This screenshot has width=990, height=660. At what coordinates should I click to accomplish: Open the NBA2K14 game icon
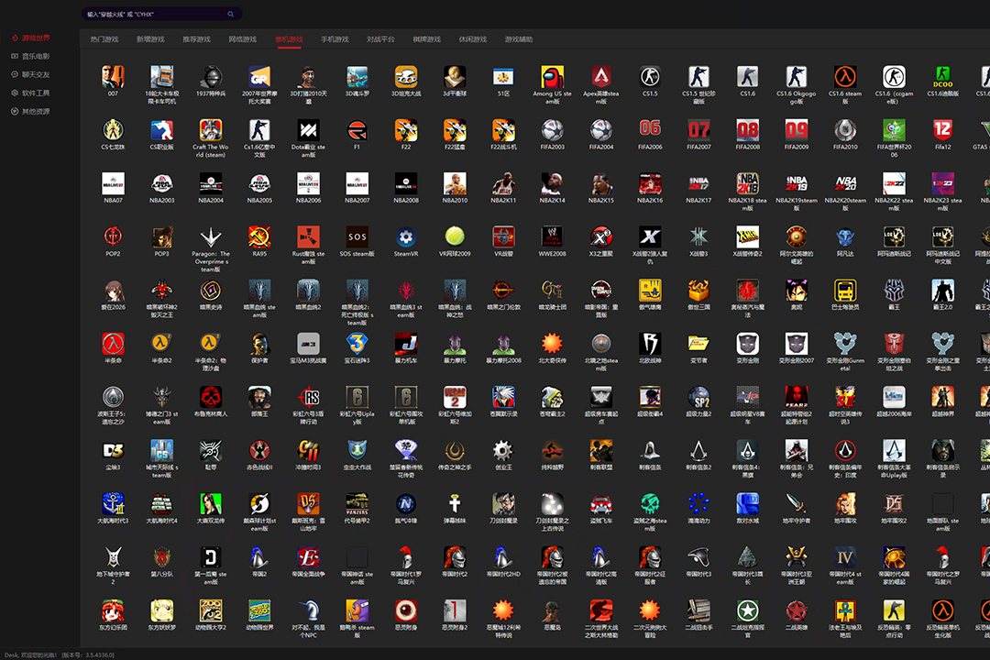point(553,183)
